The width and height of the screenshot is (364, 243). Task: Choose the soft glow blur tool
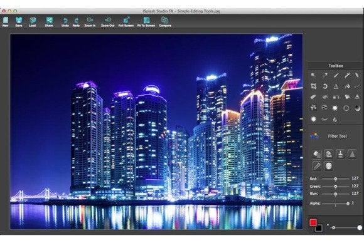click(x=313, y=119)
